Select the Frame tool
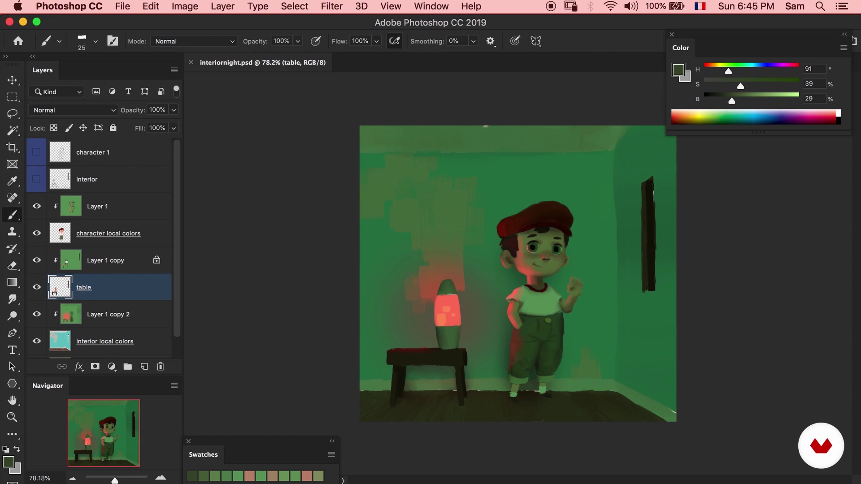 (12, 164)
